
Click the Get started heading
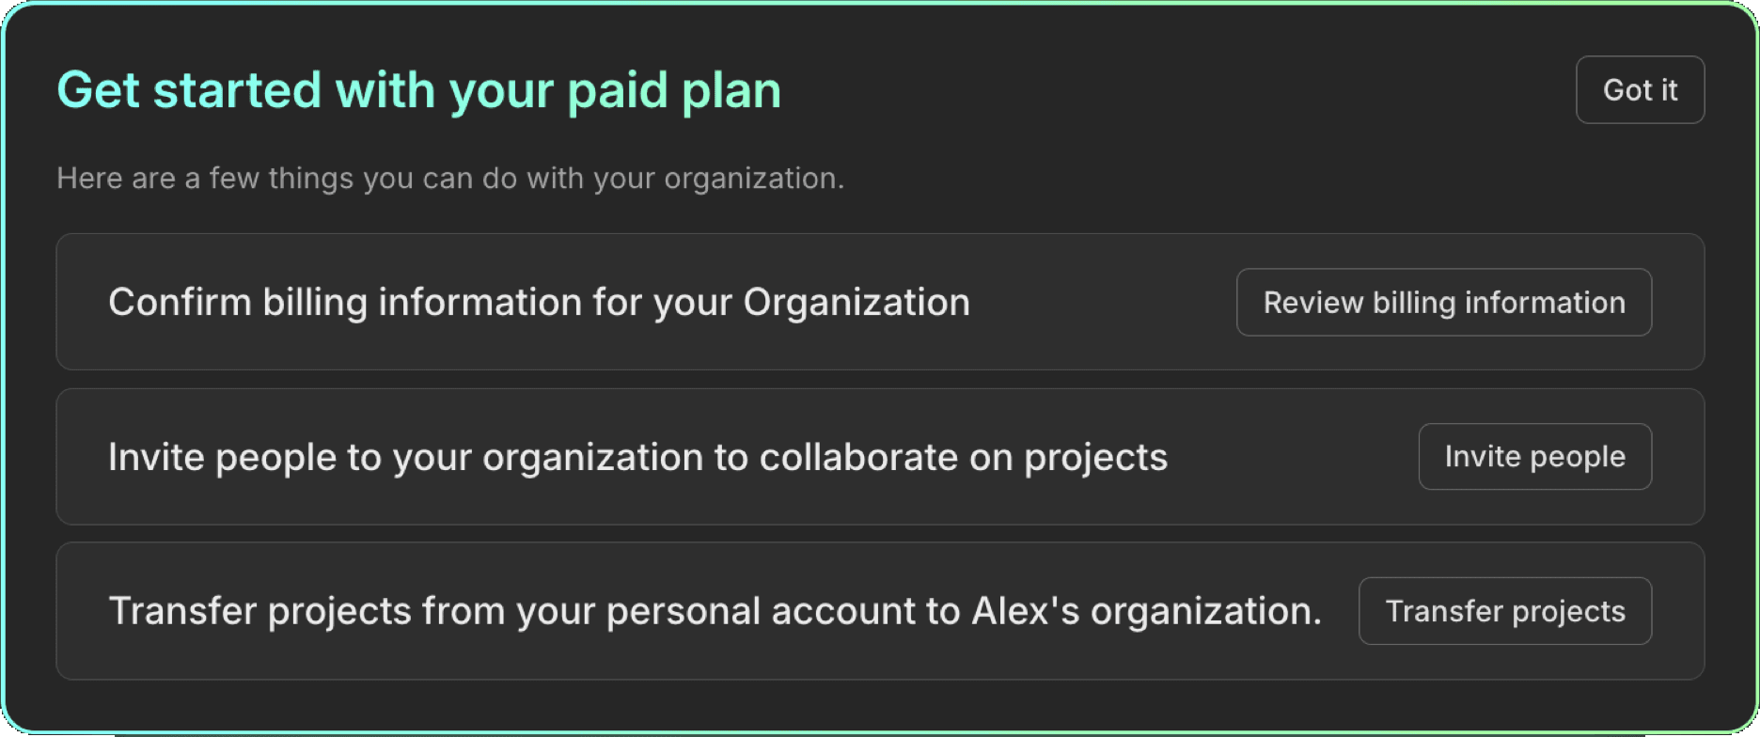[x=419, y=89]
